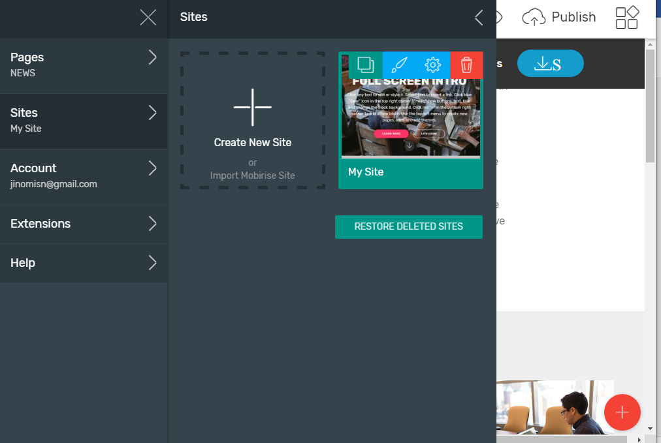
Task: Delete My Site using the red trash icon
Action: [x=466, y=65]
